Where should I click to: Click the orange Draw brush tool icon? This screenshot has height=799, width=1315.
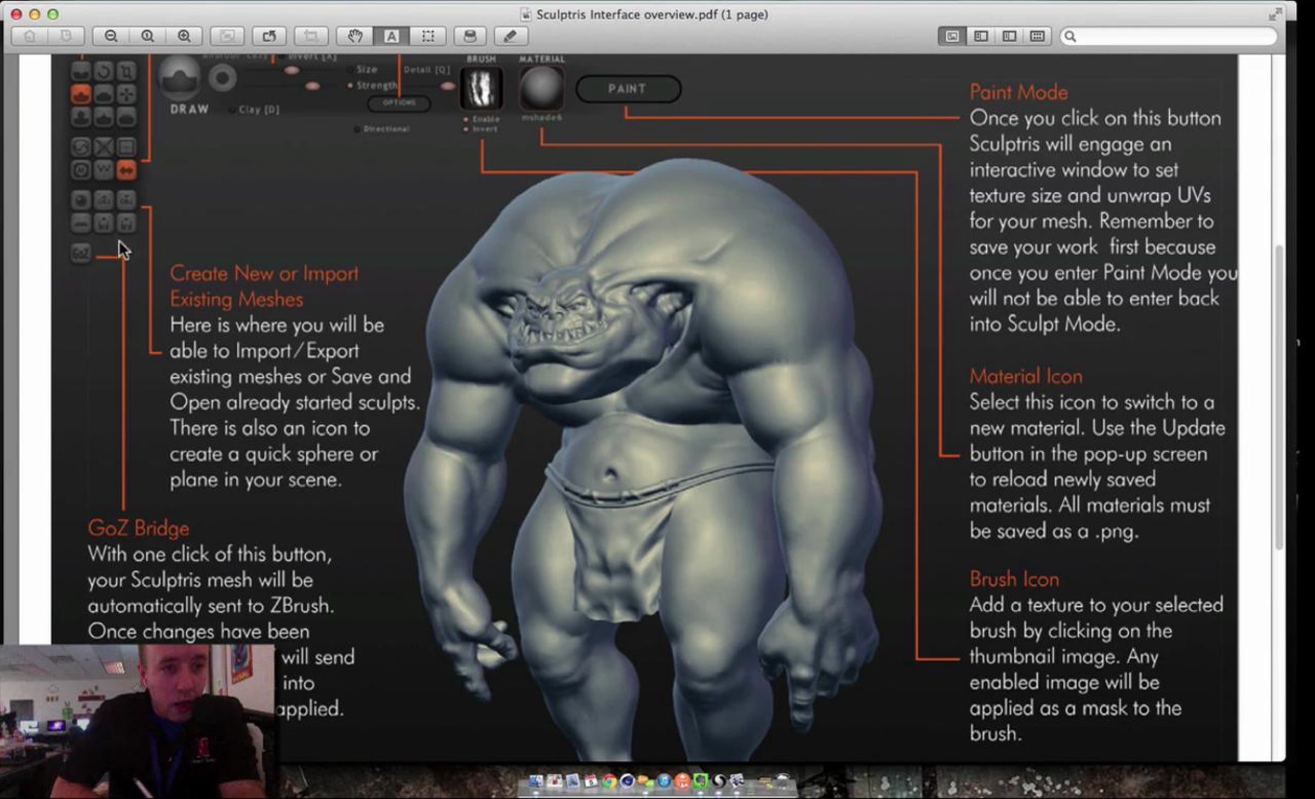click(81, 95)
